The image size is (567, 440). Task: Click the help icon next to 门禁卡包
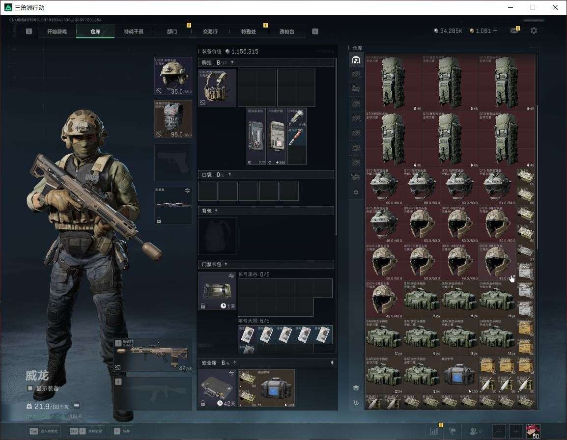coord(226,264)
